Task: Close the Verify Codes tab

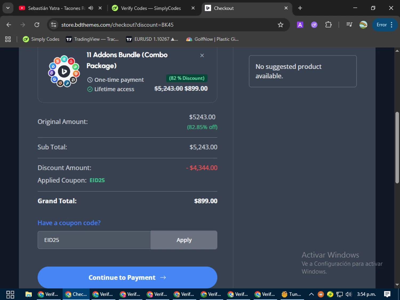Action: tap(193, 8)
